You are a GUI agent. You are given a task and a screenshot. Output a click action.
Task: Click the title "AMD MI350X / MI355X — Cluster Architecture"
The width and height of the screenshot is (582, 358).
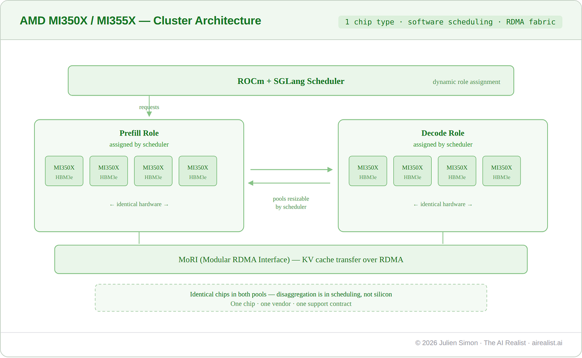point(140,21)
